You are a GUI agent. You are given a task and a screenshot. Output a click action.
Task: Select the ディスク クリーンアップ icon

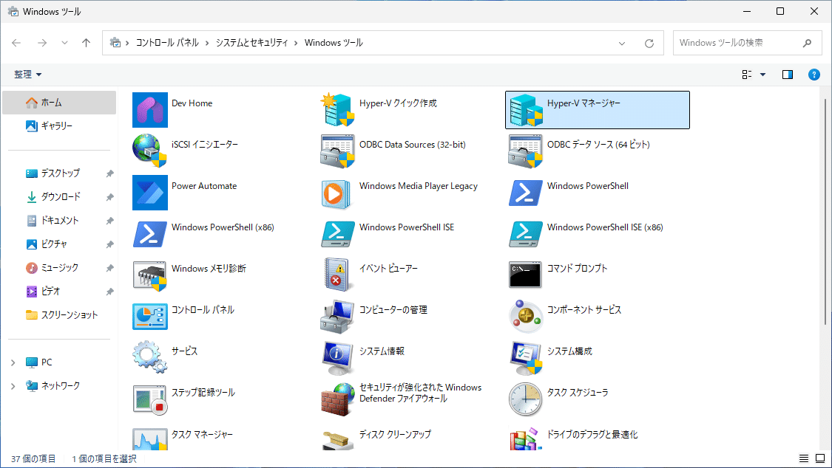click(x=337, y=439)
